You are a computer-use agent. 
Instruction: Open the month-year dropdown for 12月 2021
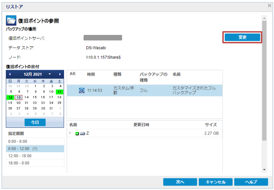[50, 74]
